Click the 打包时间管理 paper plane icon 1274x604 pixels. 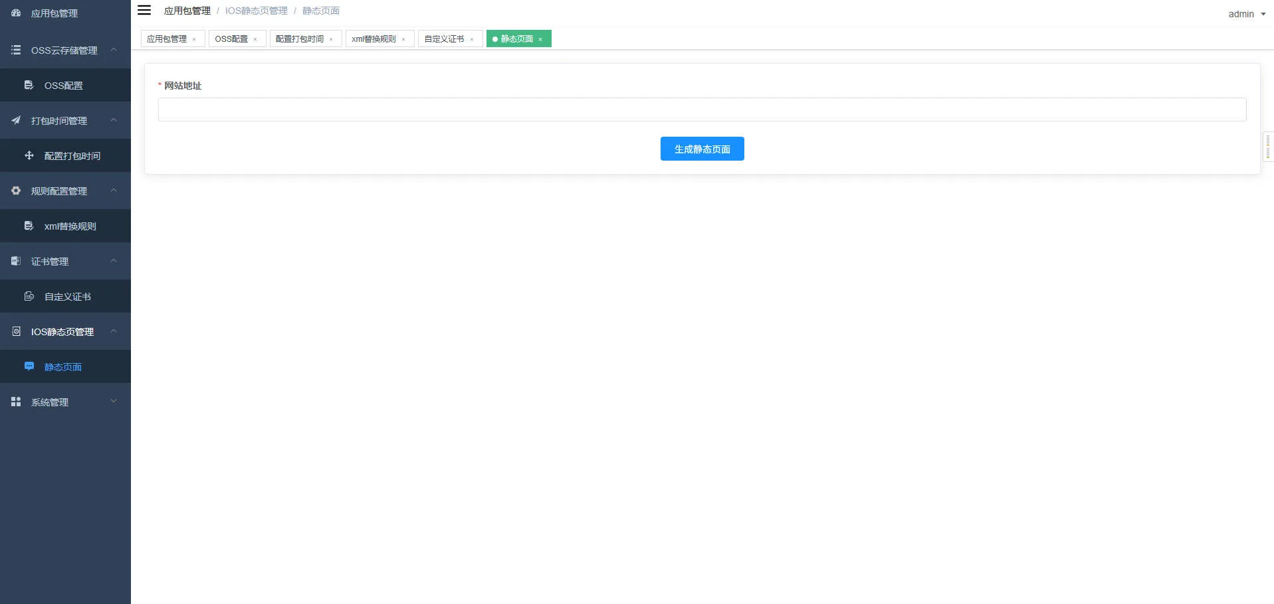pyautogui.click(x=16, y=121)
